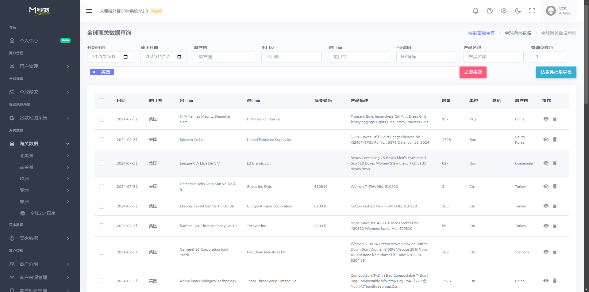Check the Darsateks Teks Urun row
The width and height of the screenshot is (589, 292).
[102, 187]
